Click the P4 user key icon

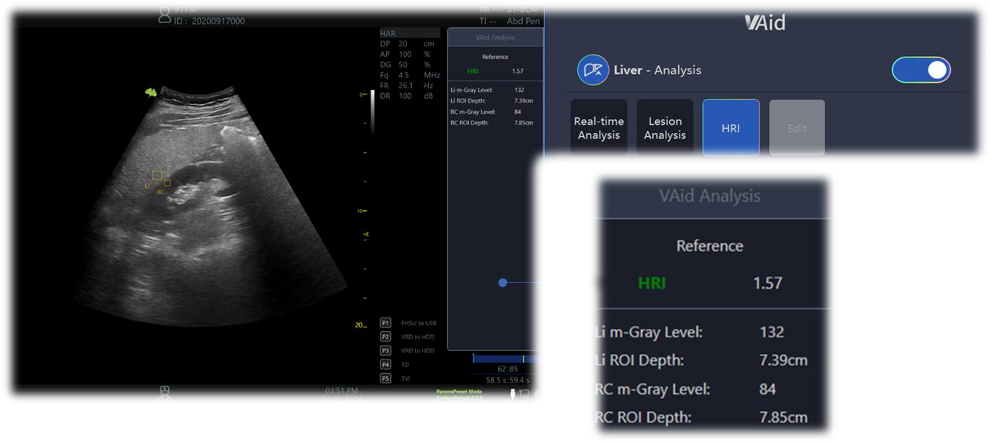tap(385, 364)
